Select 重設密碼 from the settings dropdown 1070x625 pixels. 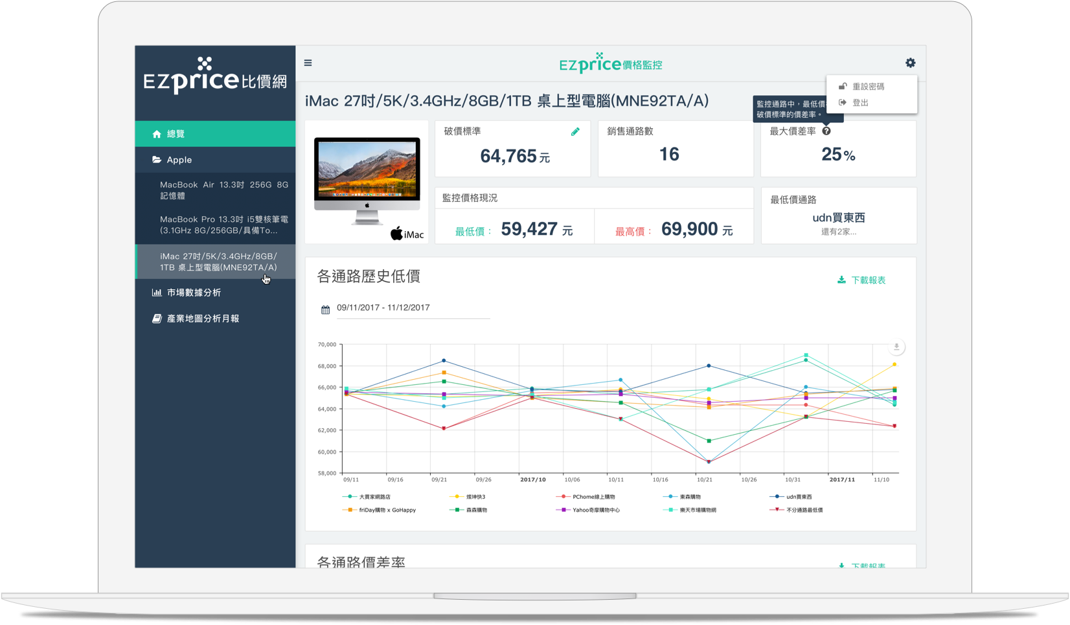click(872, 86)
